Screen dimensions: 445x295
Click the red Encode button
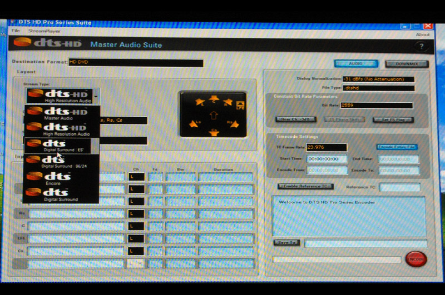[416, 259]
